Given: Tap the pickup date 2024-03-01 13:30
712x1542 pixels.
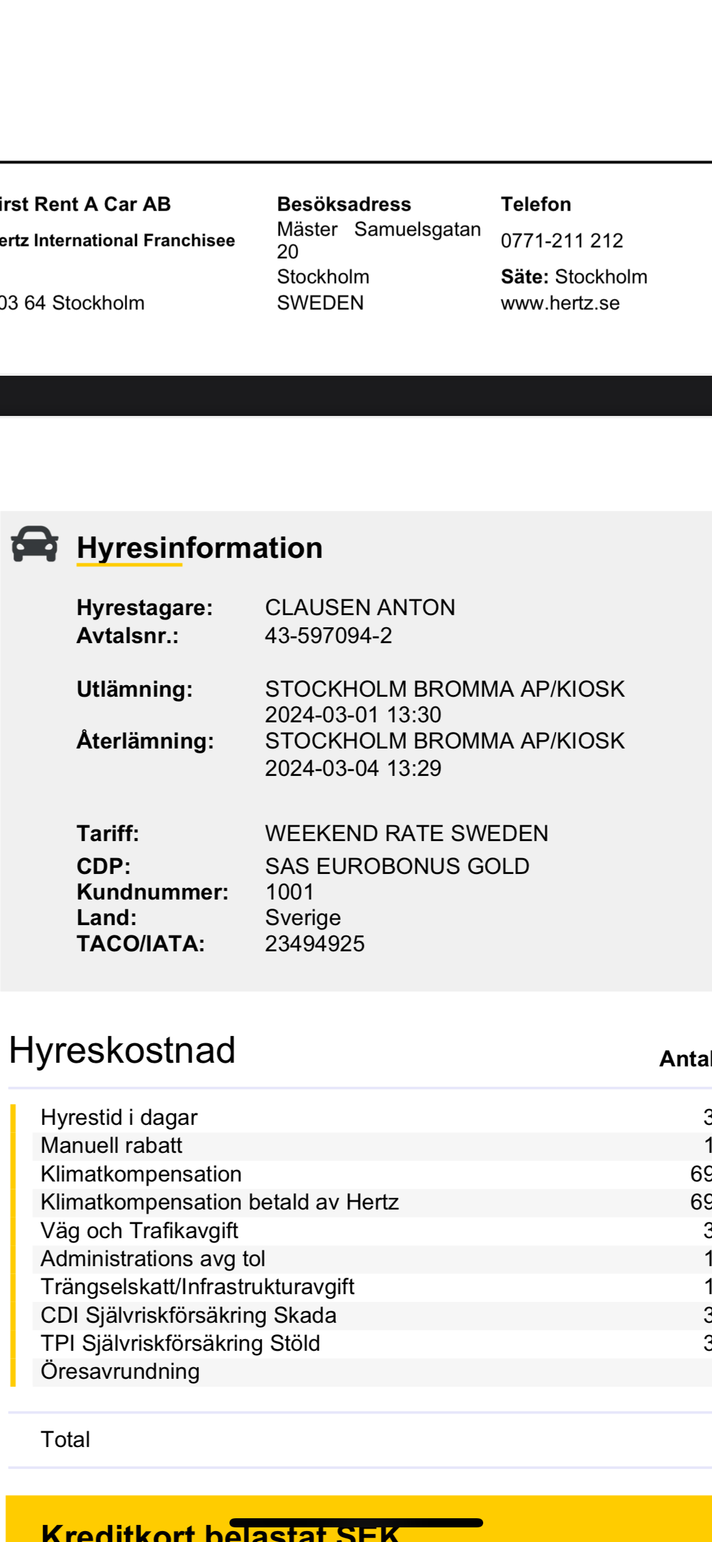Looking at the screenshot, I should [x=353, y=714].
